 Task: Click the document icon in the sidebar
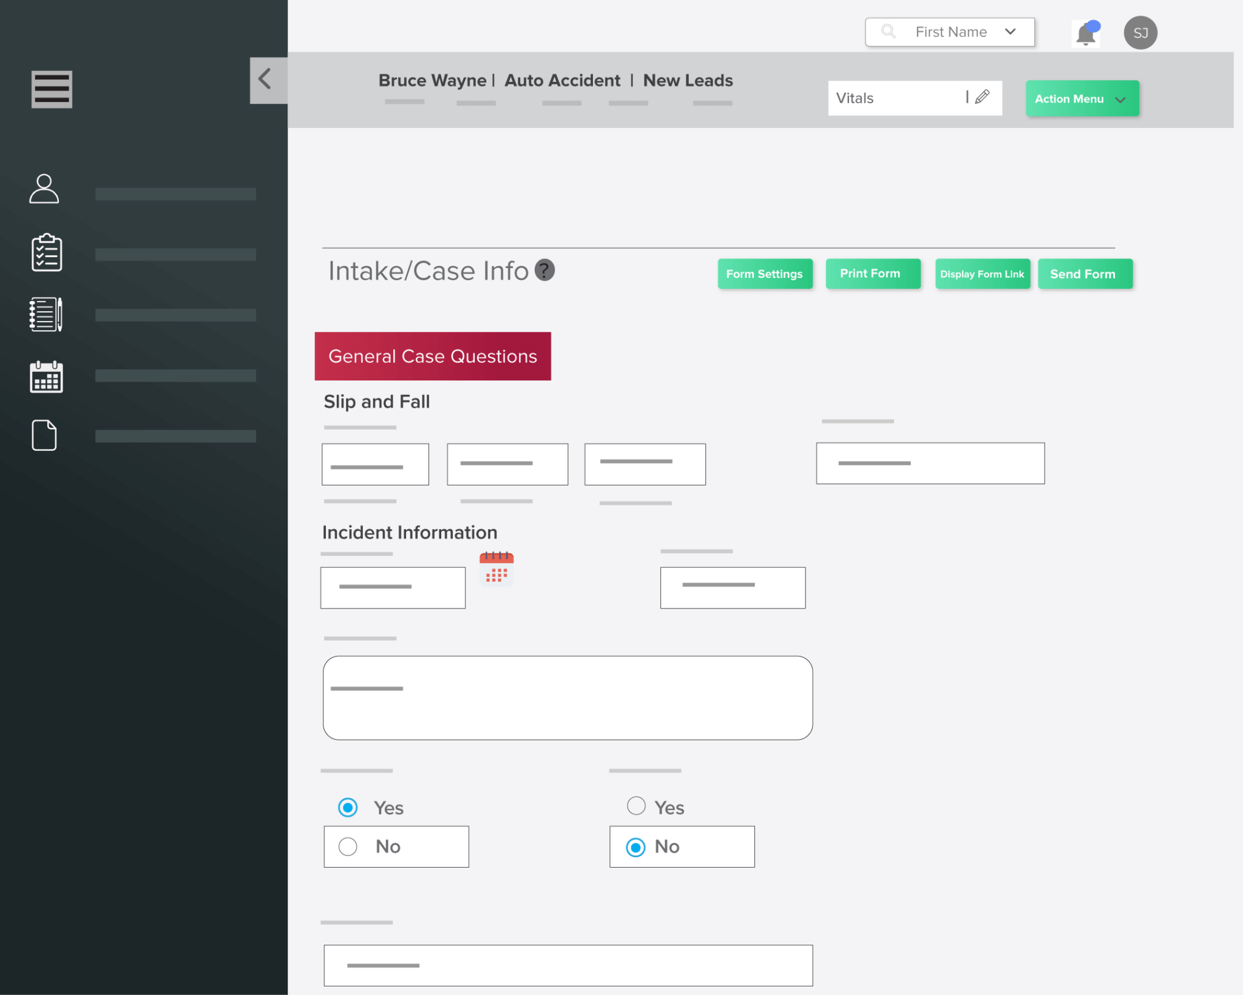(43, 434)
